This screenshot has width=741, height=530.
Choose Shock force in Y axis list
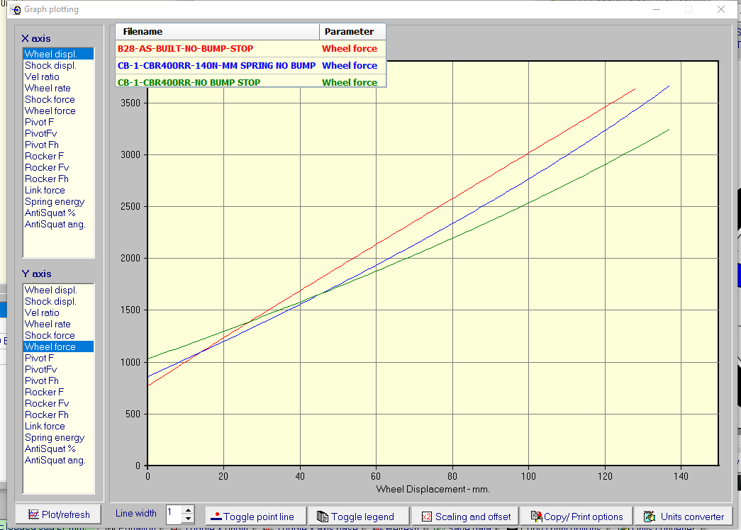point(50,335)
